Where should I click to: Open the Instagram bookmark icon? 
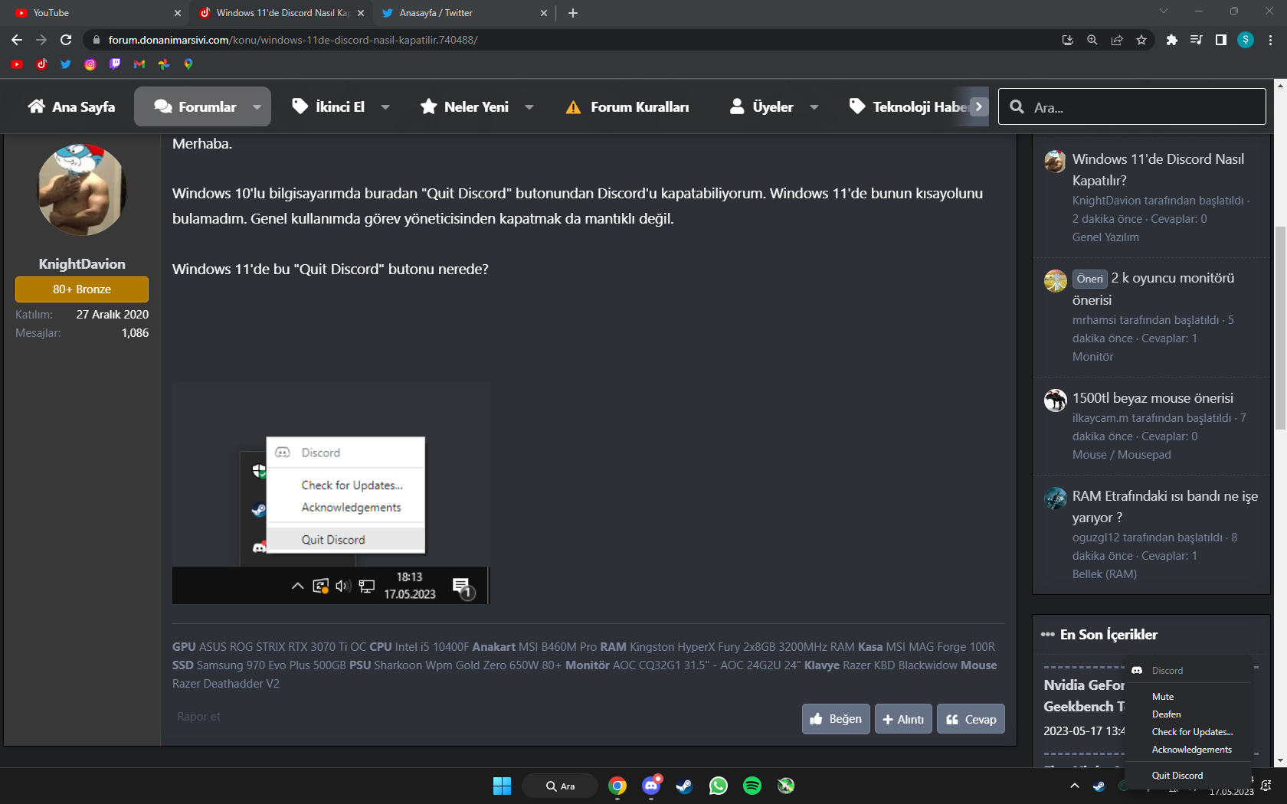(x=90, y=64)
